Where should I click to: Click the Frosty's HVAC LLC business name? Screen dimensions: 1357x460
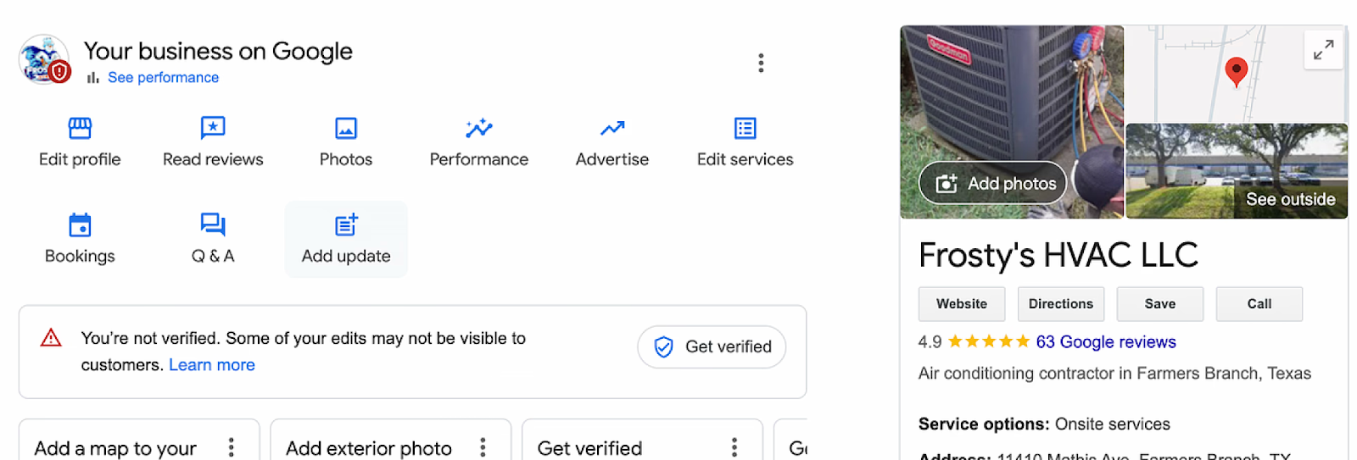pos(1058,255)
